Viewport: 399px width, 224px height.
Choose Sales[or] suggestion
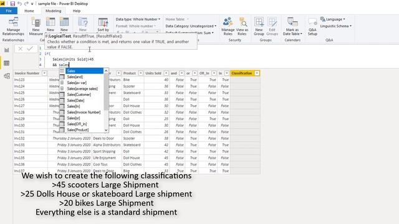click(x=82, y=118)
